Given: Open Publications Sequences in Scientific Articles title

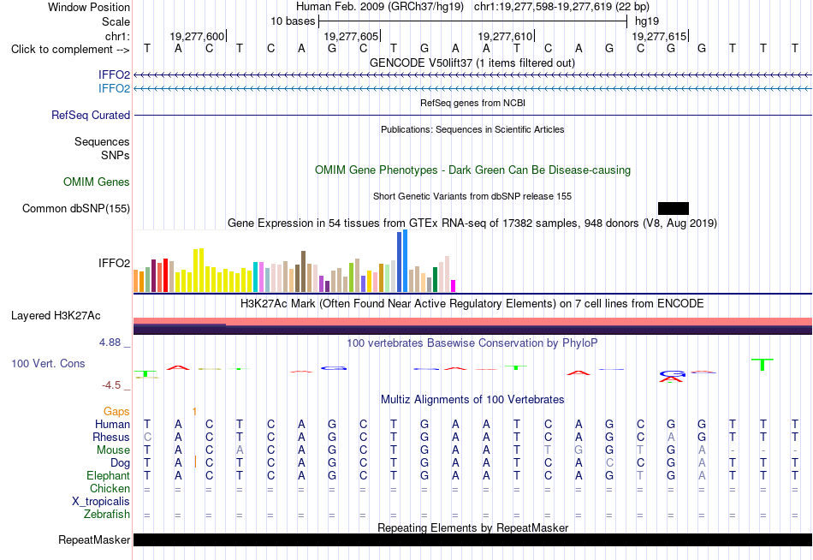Looking at the screenshot, I should pyautogui.click(x=472, y=129).
